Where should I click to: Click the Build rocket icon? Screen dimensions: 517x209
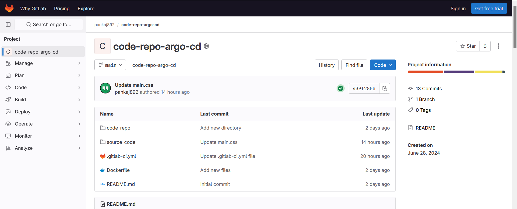tap(8, 100)
